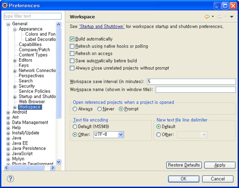The image size is (239, 188).
Task: Expand the JavaScript tree node
Action: (x=8, y=154)
